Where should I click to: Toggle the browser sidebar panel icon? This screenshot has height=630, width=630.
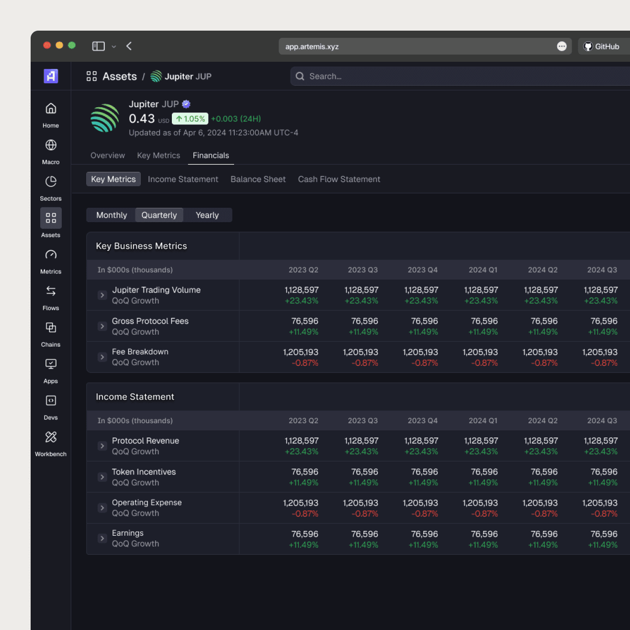pos(99,46)
